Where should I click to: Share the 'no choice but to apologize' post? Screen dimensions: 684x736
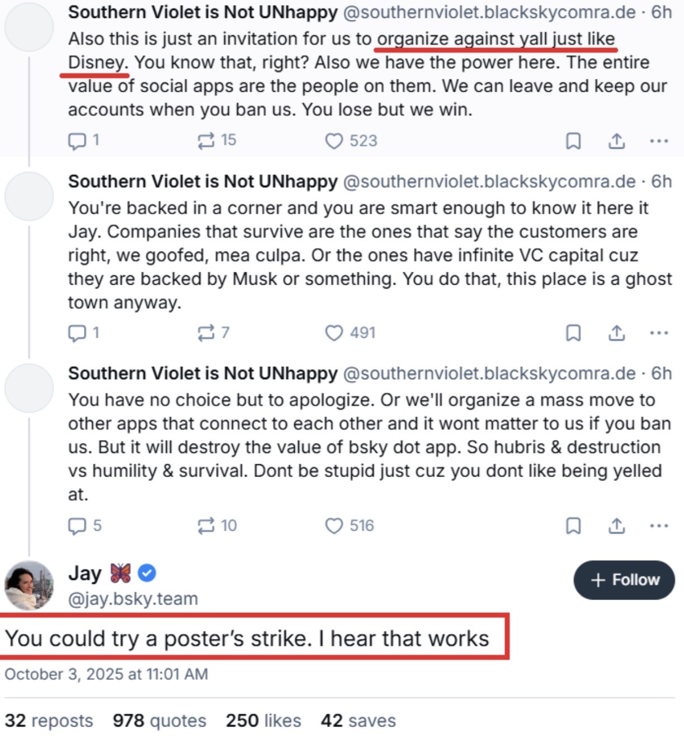pos(616,526)
